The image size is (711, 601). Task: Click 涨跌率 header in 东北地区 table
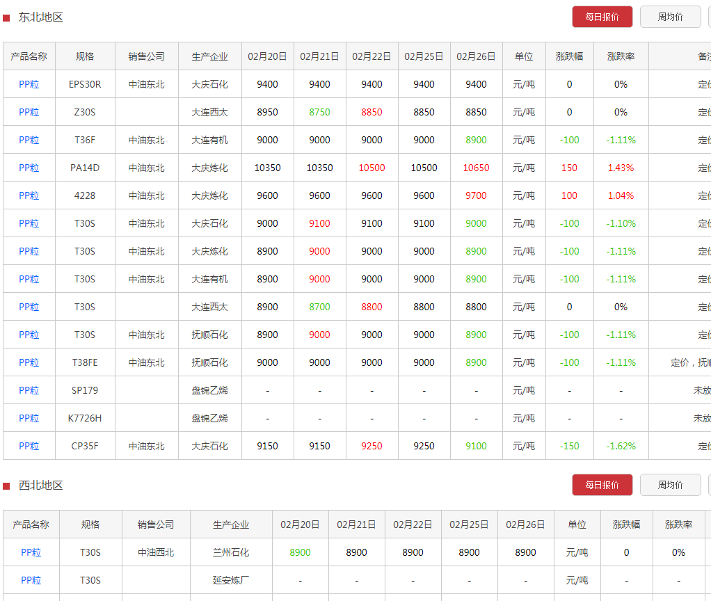pyautogui.click(x=621, y=56)
